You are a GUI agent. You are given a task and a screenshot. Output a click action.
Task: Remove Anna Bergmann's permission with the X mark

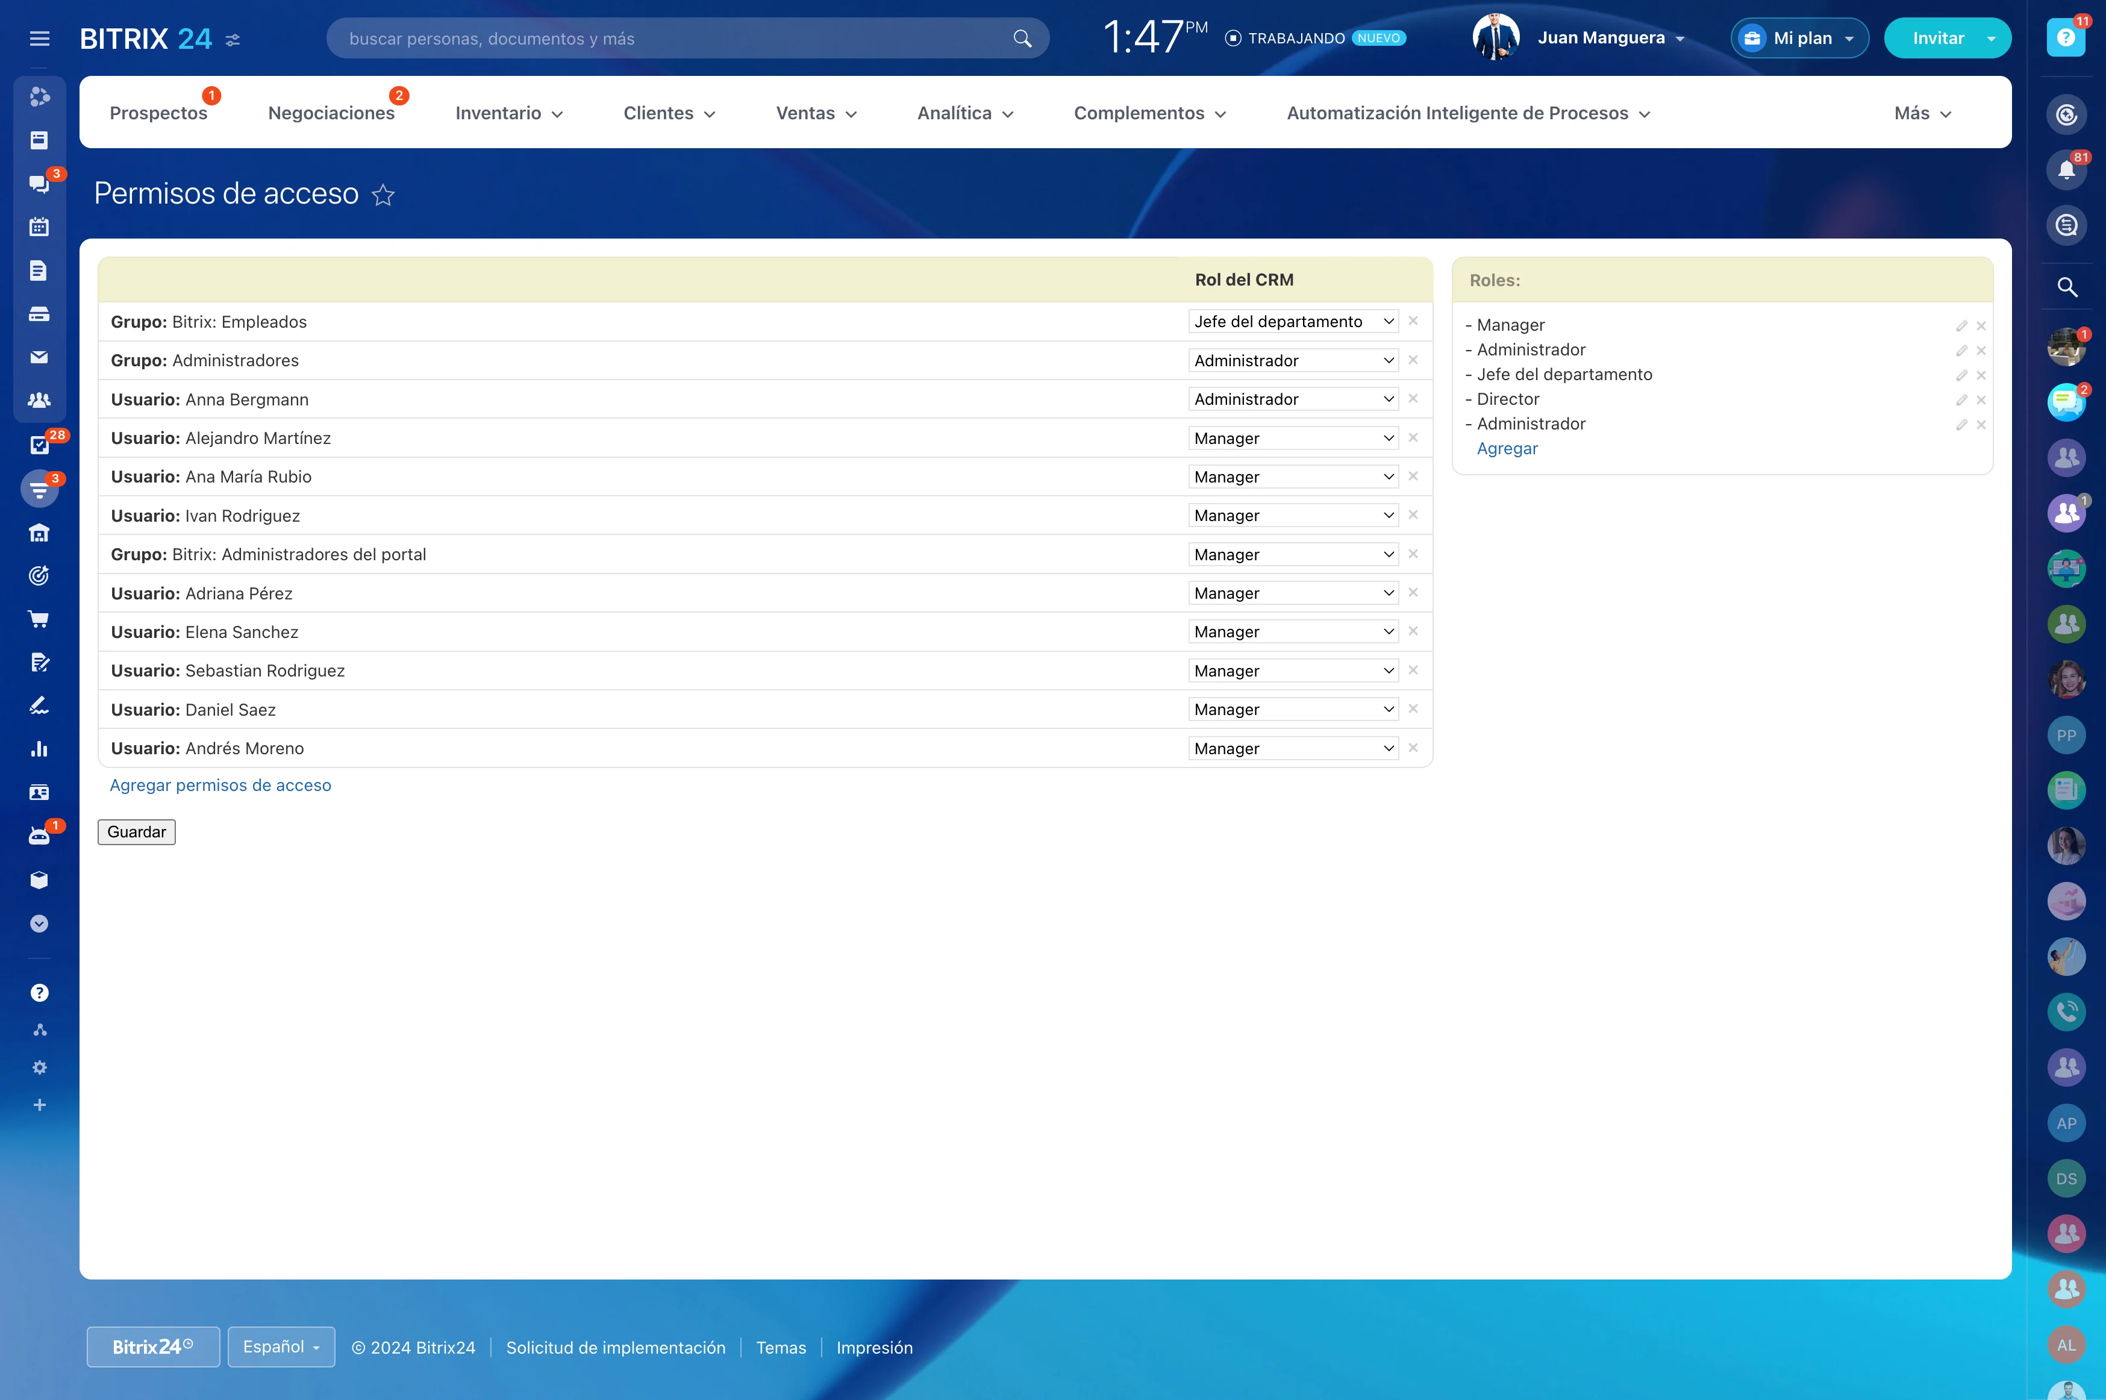pyautogui.click(x=1413, y=399)
